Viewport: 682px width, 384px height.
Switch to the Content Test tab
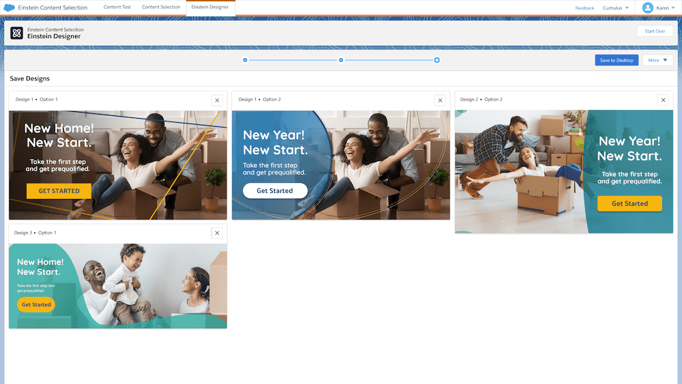117,7
